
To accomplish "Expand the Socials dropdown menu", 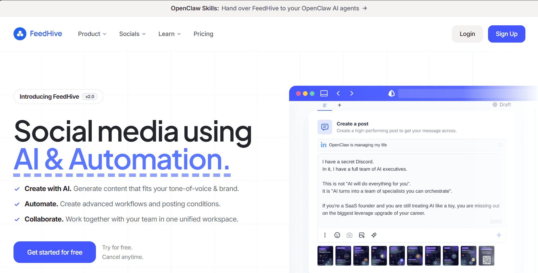I will click(x=132, y=34).
